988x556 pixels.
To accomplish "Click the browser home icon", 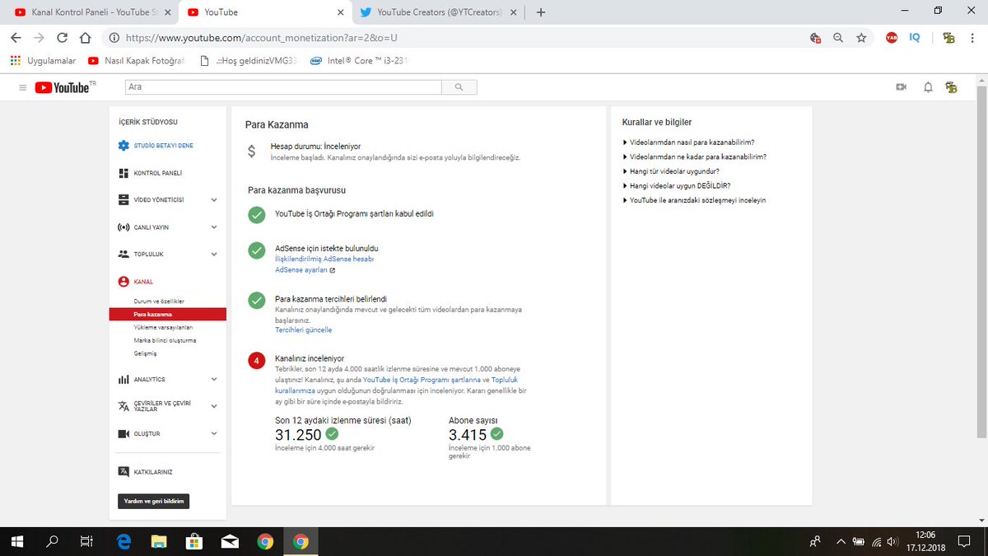I will coord(85,38).
